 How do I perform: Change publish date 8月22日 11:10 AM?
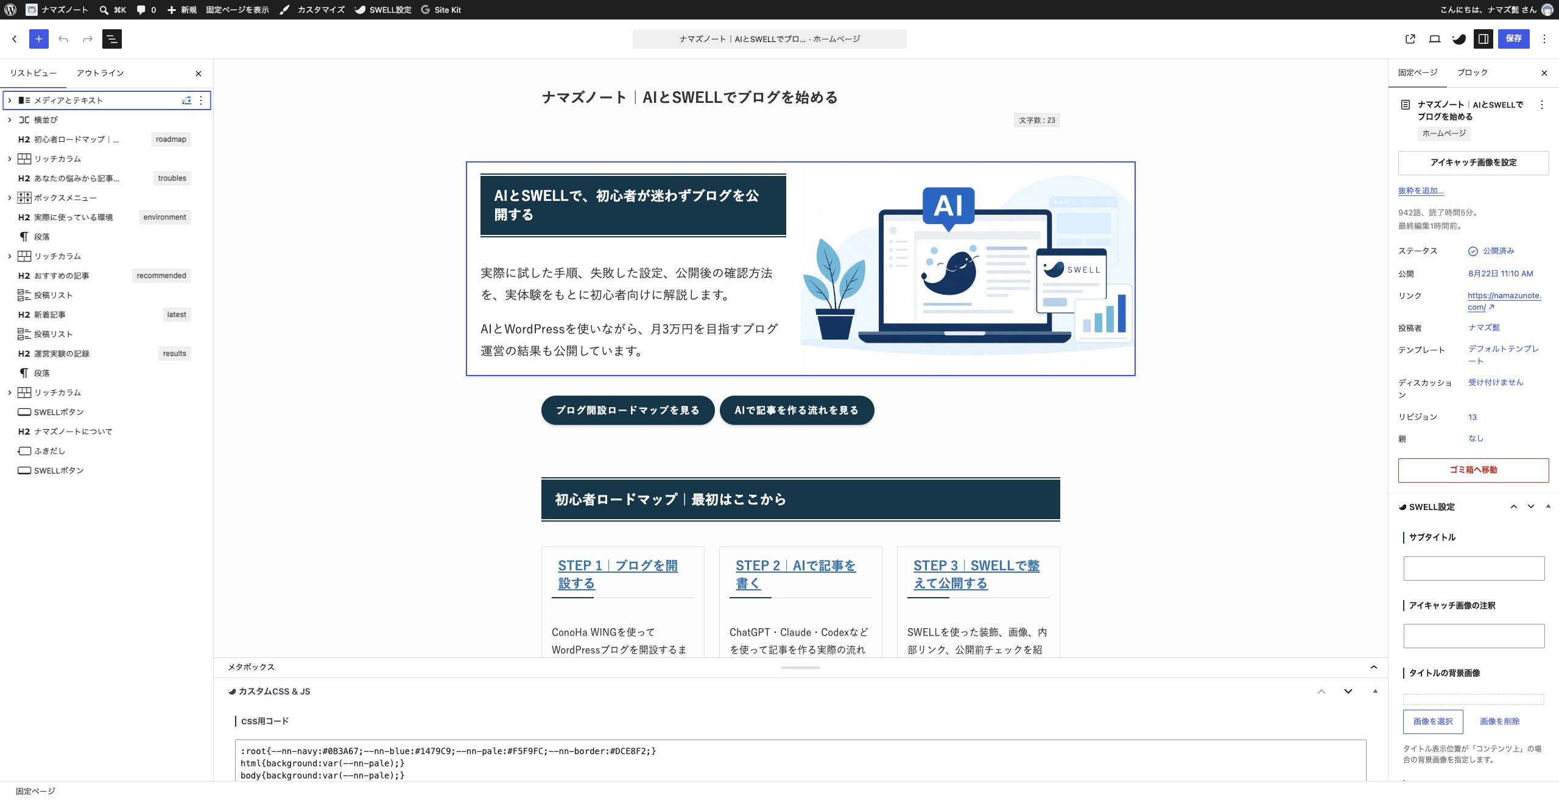click(x=1501, y=273)
